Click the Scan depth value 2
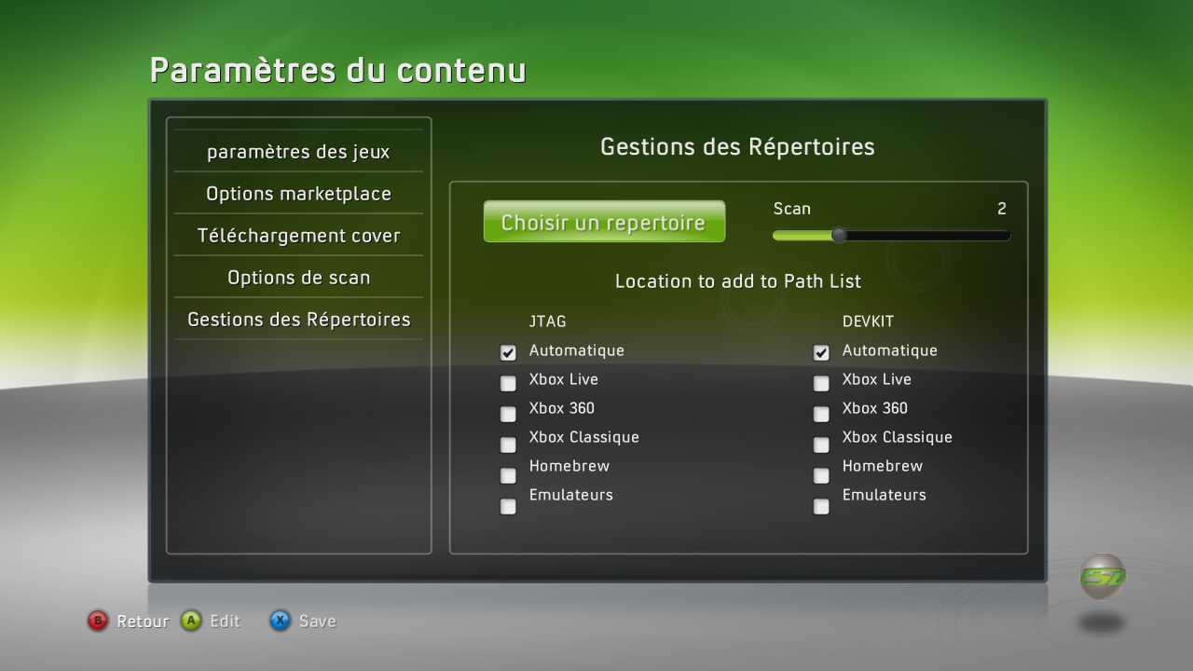The image size is (1193, 671). (x=1002, y=209)
